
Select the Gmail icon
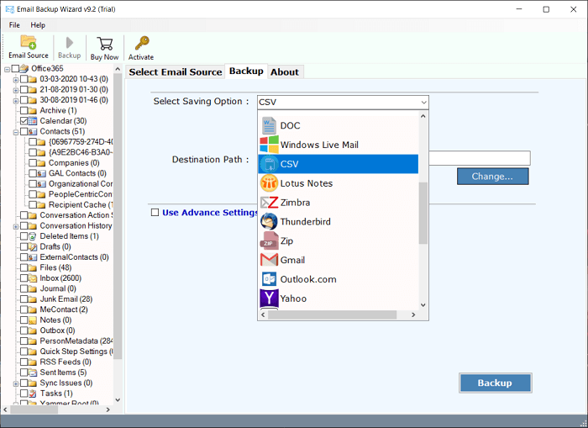click(x=269, y=260)
